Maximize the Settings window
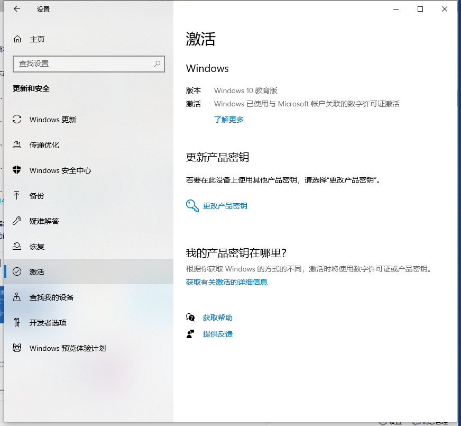The width and height of the screenshot is (461, 426). click(x=420, y=9)
